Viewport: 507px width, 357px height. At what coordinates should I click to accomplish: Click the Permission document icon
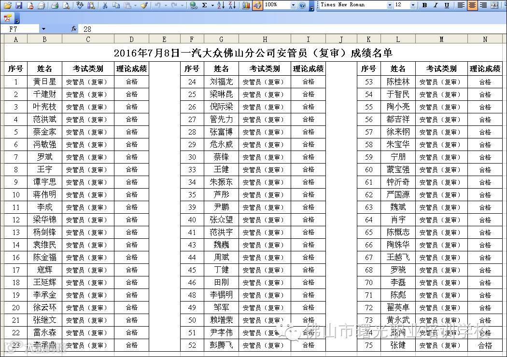point(30,5)
